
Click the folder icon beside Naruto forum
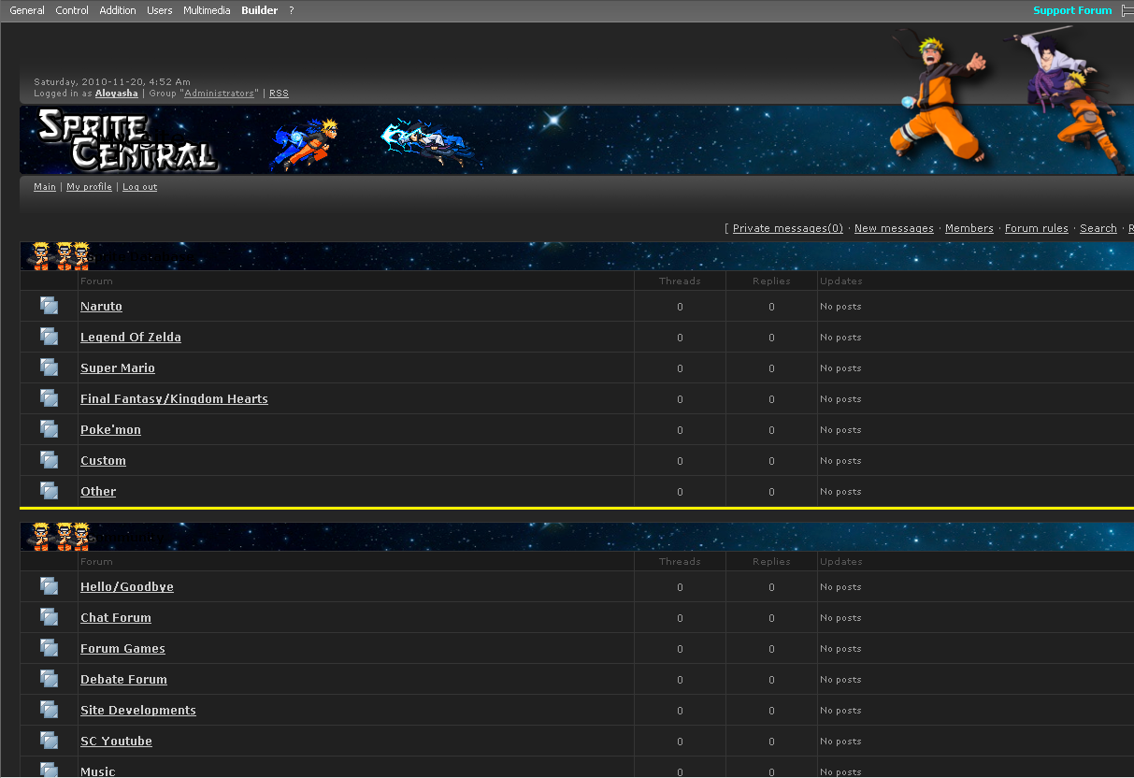point(49,306)
